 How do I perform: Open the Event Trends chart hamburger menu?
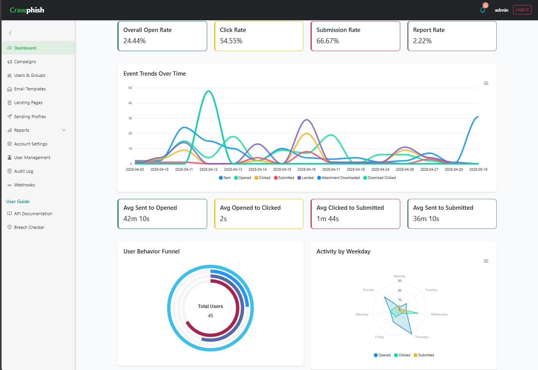(486, 83)
